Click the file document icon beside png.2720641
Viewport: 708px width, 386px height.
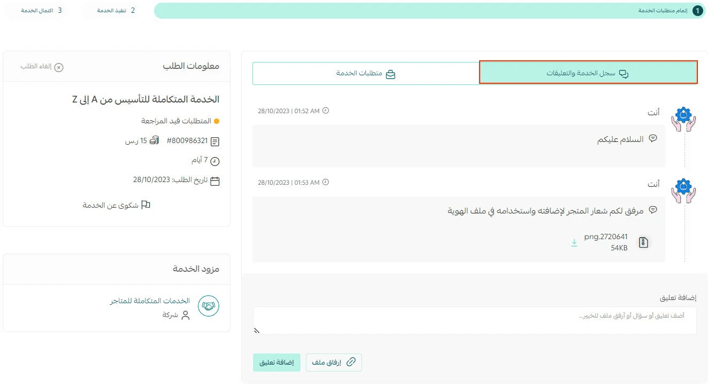point(643,242)
